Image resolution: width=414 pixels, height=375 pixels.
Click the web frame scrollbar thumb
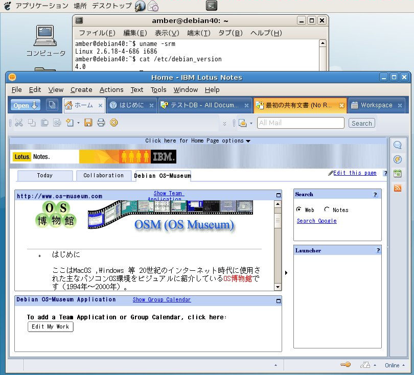(278, 221)
